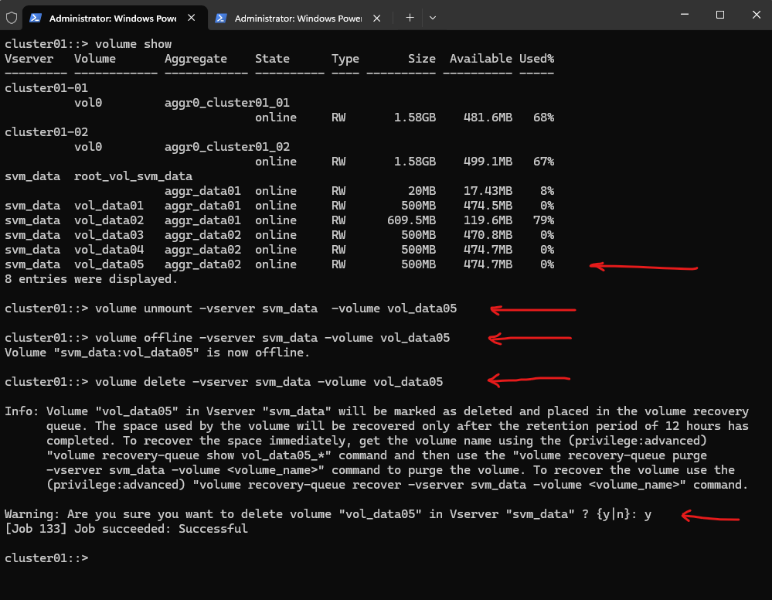The width and height of the screenshot is (772, 600).
Task: Click the "volume show" command text
Action: (x=133, y=44)
